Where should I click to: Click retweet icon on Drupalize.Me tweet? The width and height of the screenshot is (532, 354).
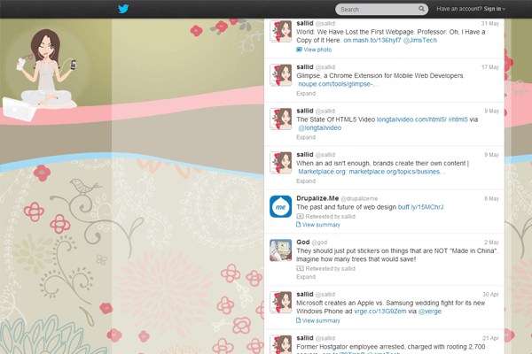300,216
